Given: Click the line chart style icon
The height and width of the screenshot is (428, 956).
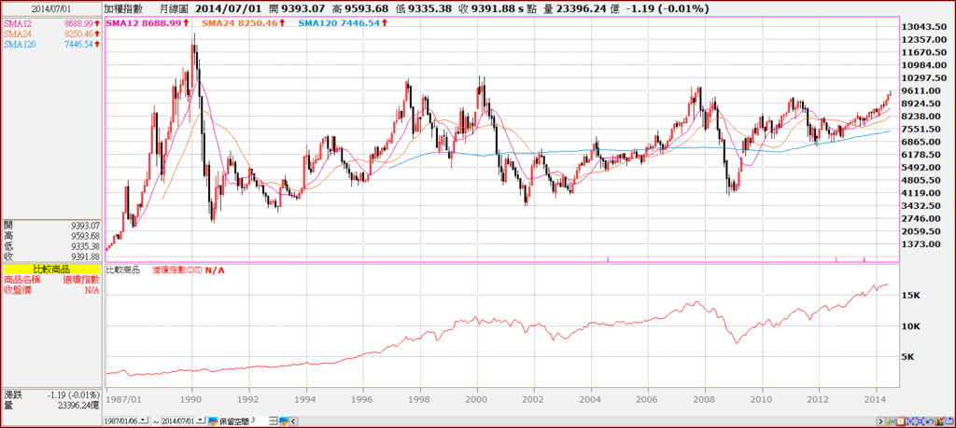Looking at the screenshot, I should pyautogui.click(x=891, y=421).
